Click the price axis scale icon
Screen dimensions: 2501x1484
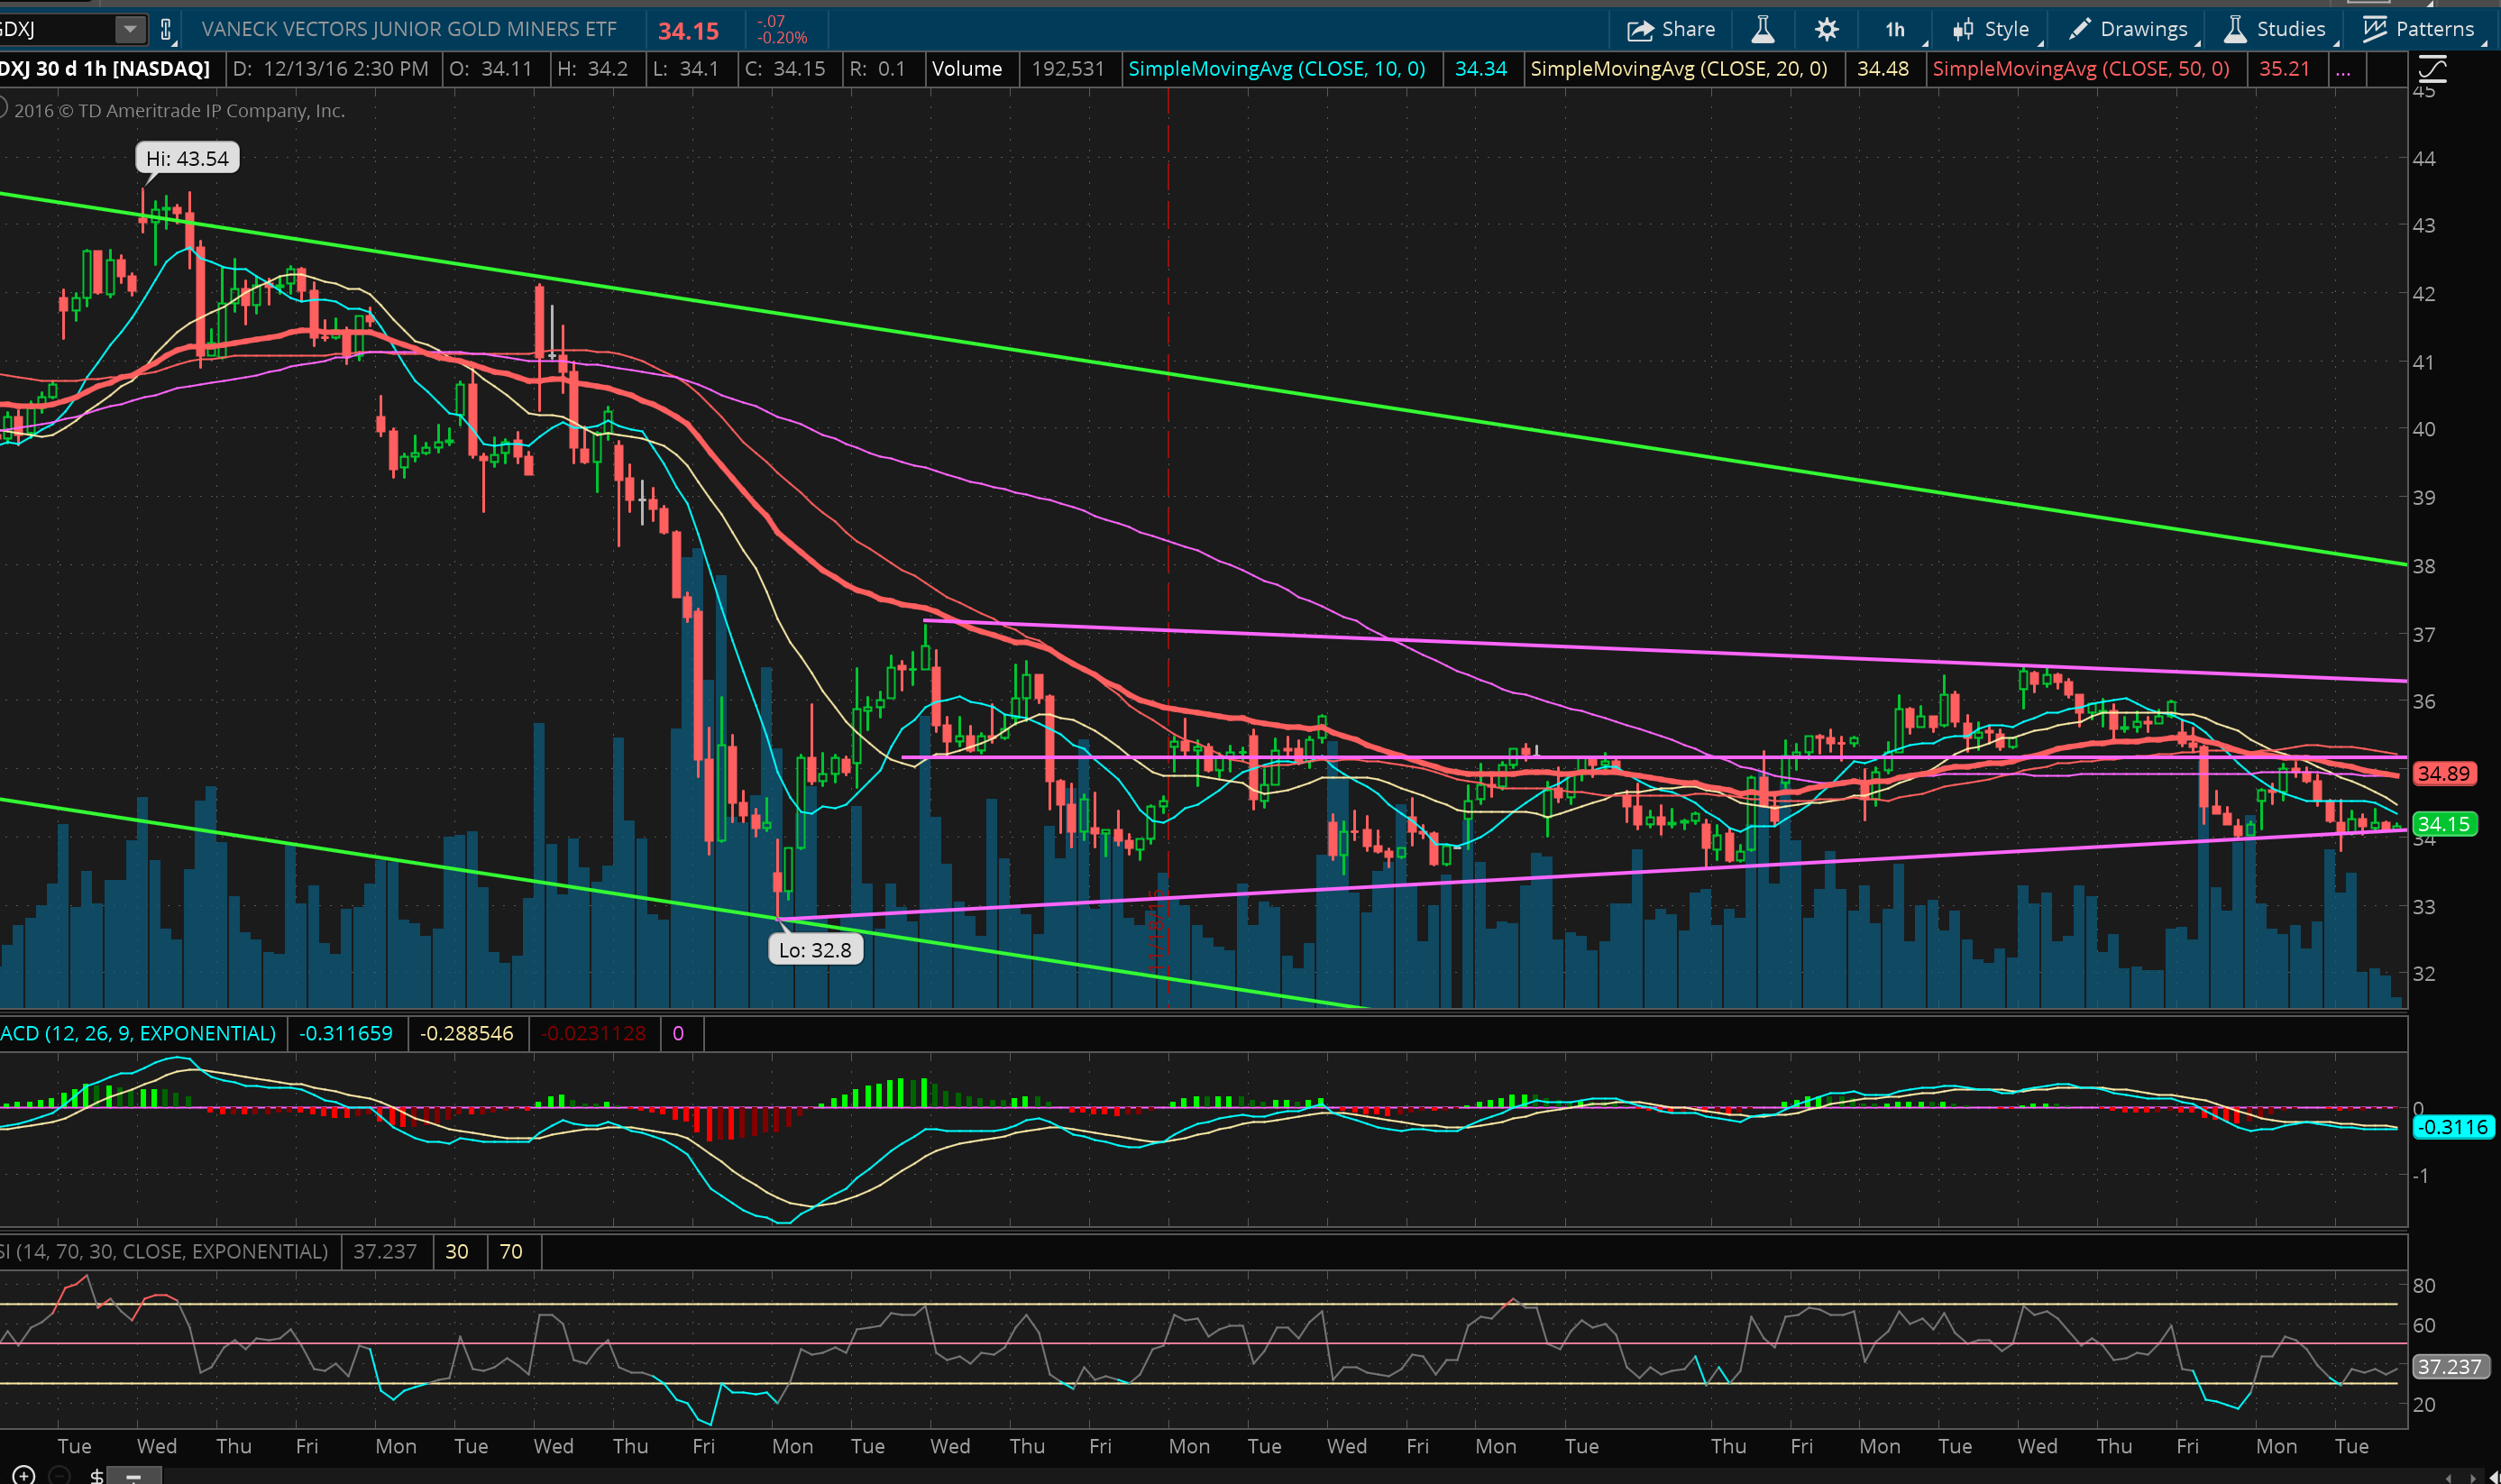2432,69
